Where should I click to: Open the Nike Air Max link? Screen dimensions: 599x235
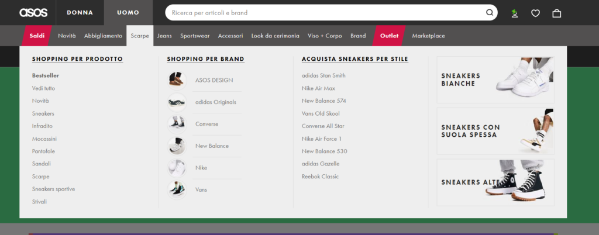coord(318,88)
